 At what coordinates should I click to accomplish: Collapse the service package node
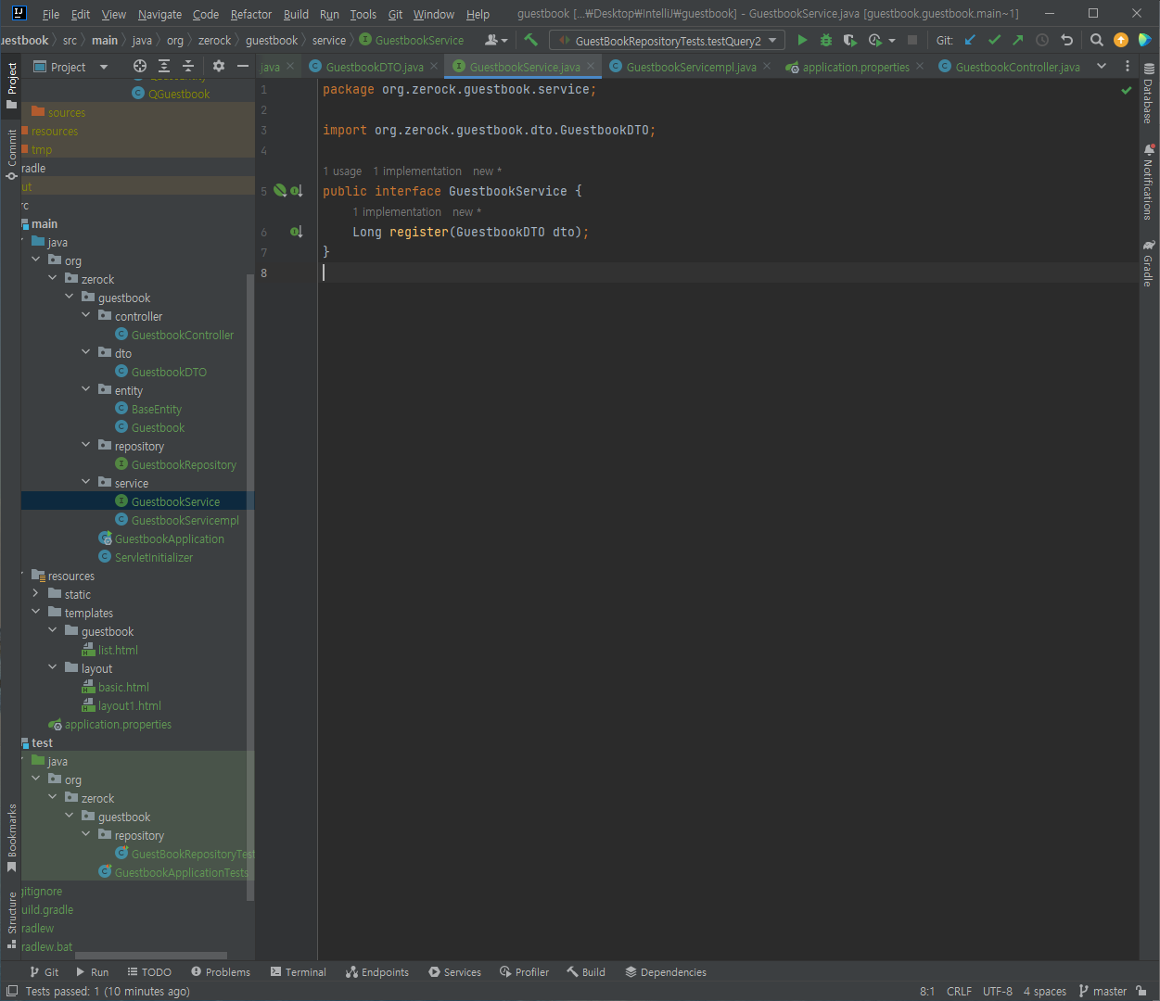[x=86, y=483]
